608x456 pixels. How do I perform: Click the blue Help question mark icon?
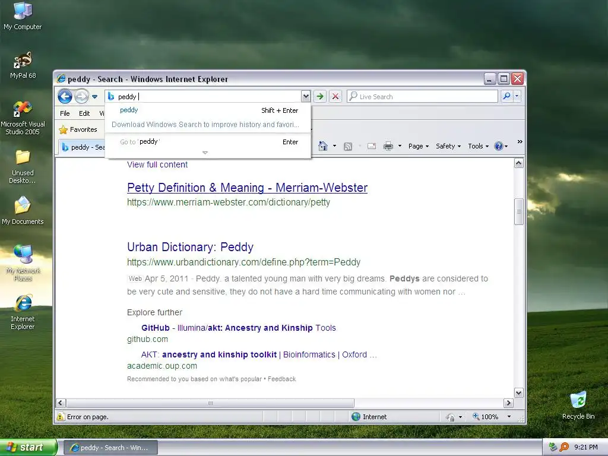(498, 146)
